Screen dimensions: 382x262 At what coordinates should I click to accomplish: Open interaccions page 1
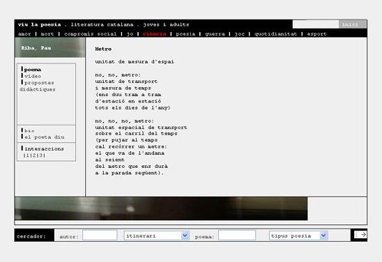click(27, 155)
